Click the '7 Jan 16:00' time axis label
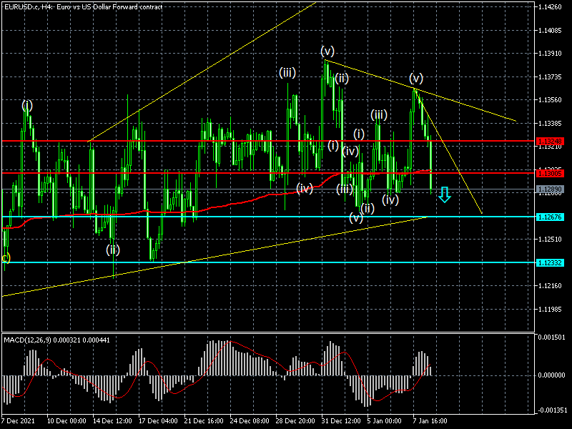The image size is (572, 429). pos(430,420)
